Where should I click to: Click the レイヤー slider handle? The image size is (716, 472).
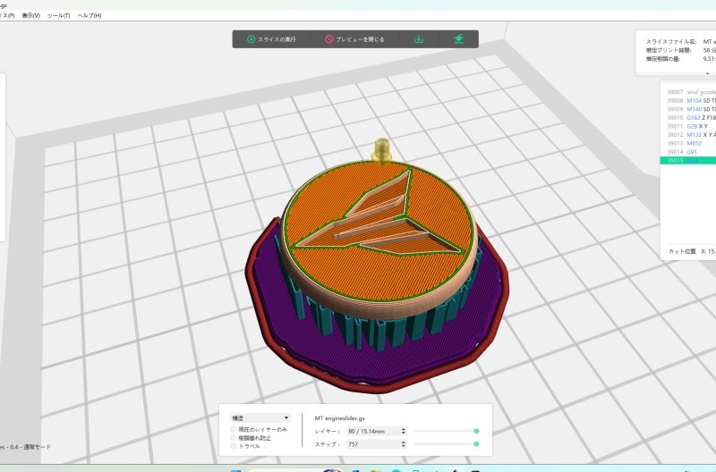click(x=476, y=431)
